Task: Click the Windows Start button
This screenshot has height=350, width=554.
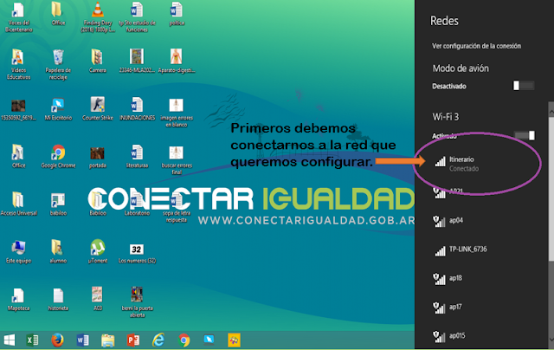Action: tap(10, 340)
